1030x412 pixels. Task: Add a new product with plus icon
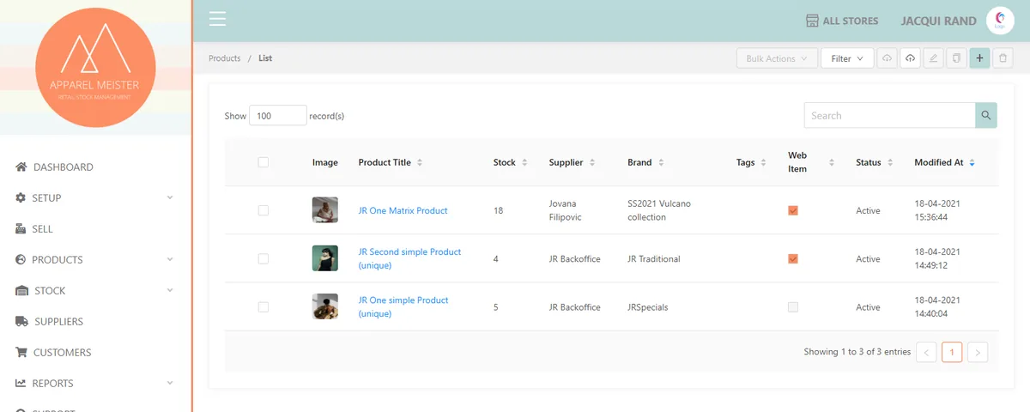[x=979, y=58]
